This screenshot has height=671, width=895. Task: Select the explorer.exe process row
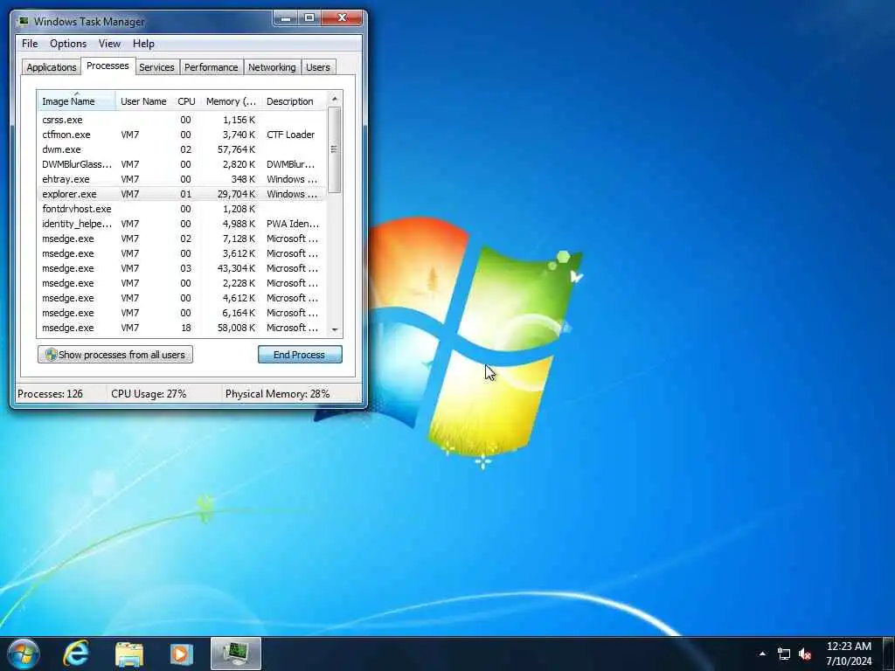pos(182,194)
